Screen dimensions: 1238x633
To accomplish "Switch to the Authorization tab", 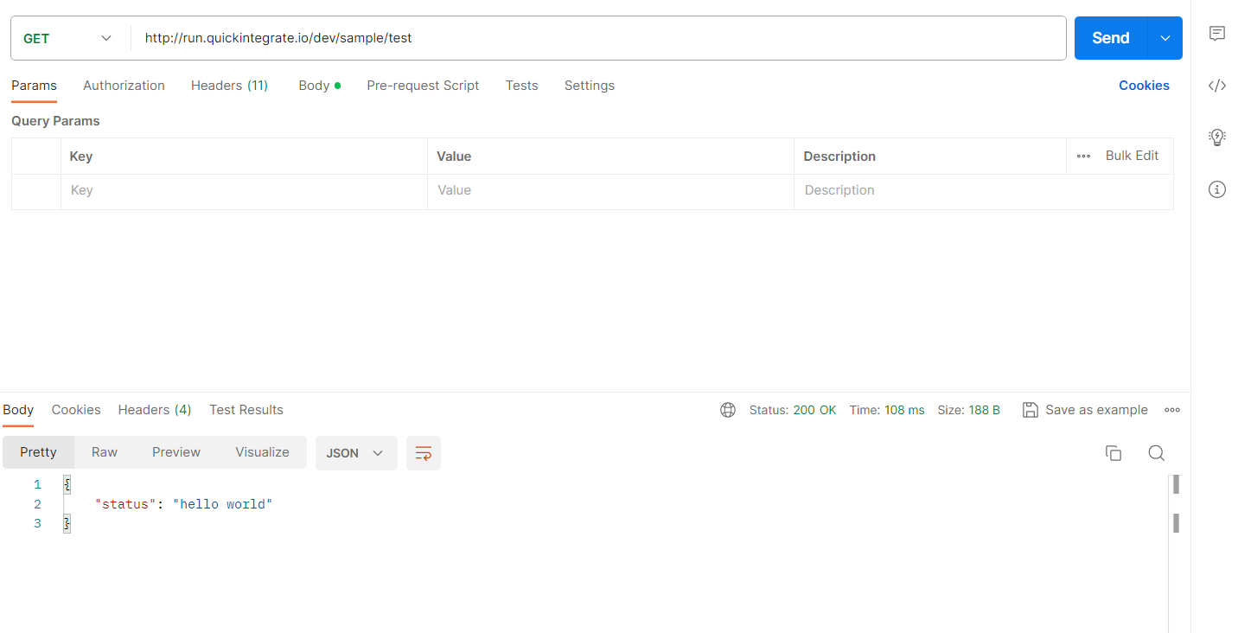I will 124,86.
